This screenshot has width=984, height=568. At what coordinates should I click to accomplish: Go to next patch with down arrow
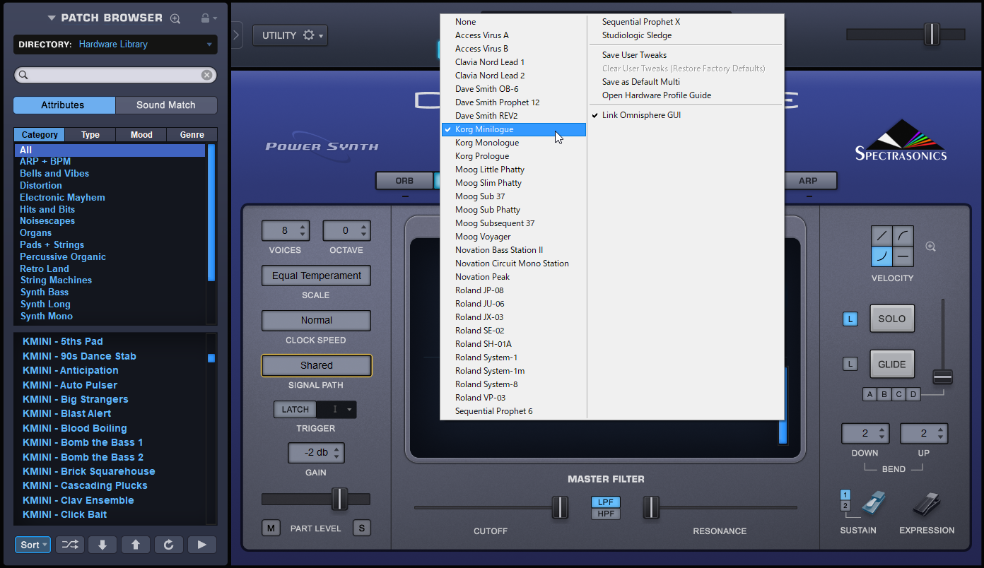(x=102, y=545)
